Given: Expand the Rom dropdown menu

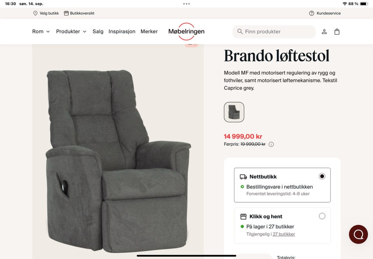Looking at the screenshot, I should (x=41, y=31).
